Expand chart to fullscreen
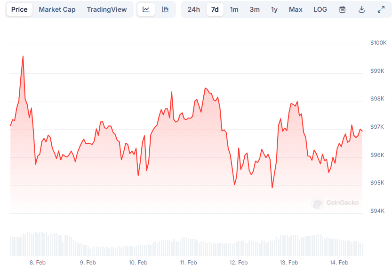Viewport: 392px width, 272px height. pos(381,9)
